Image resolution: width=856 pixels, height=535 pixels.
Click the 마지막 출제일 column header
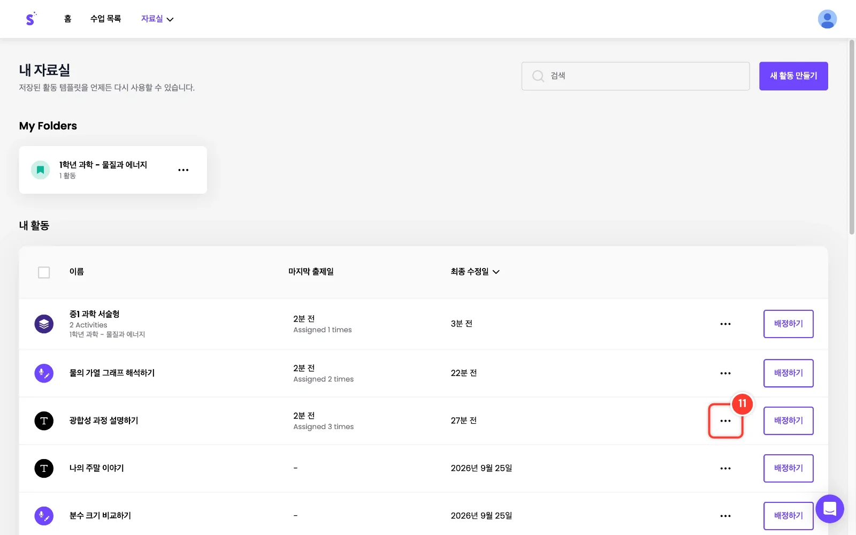point(311,272)
